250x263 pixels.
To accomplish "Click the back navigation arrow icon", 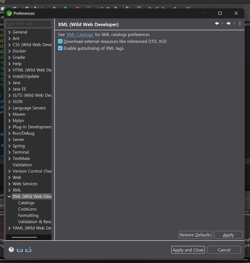I will click(217, 23).
